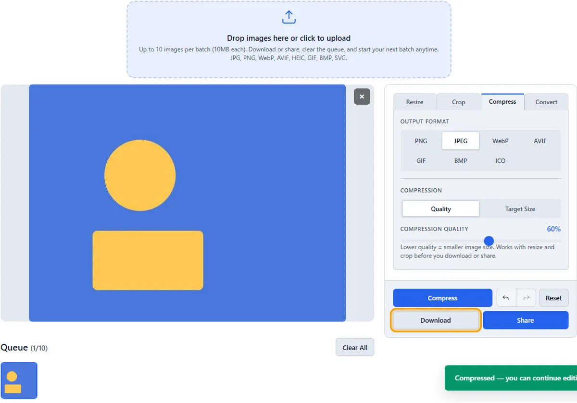Click the Share button
This screenshot has width=577, height=403.
(x=526, y=320)
